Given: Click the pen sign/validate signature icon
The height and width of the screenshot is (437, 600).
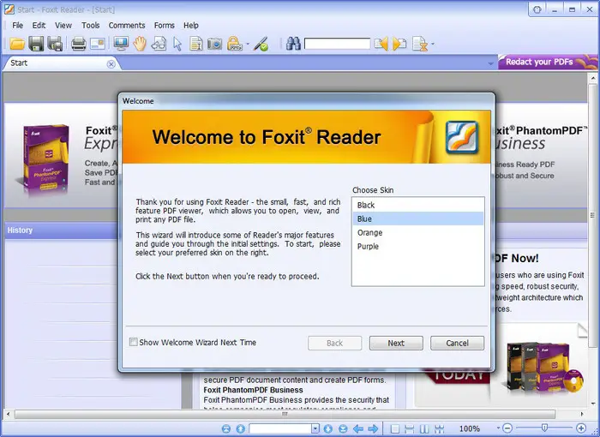Looking at the screenshot, I should point(261,44).
